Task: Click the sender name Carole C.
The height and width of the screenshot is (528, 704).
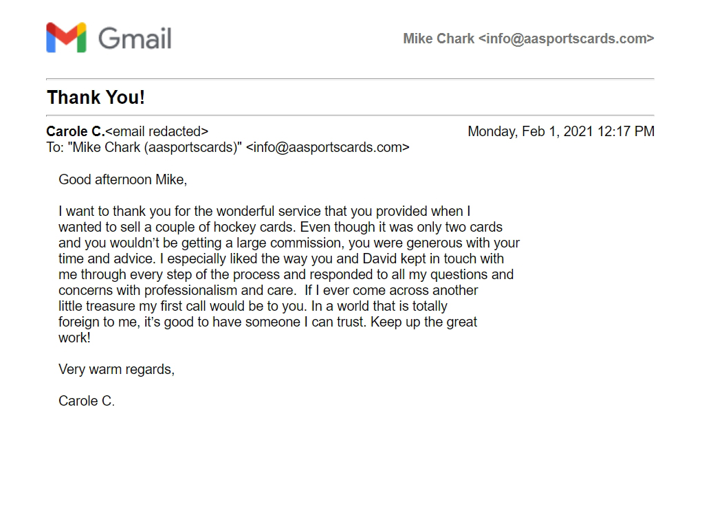Action: pyautogui.click(x=76, y=131)
